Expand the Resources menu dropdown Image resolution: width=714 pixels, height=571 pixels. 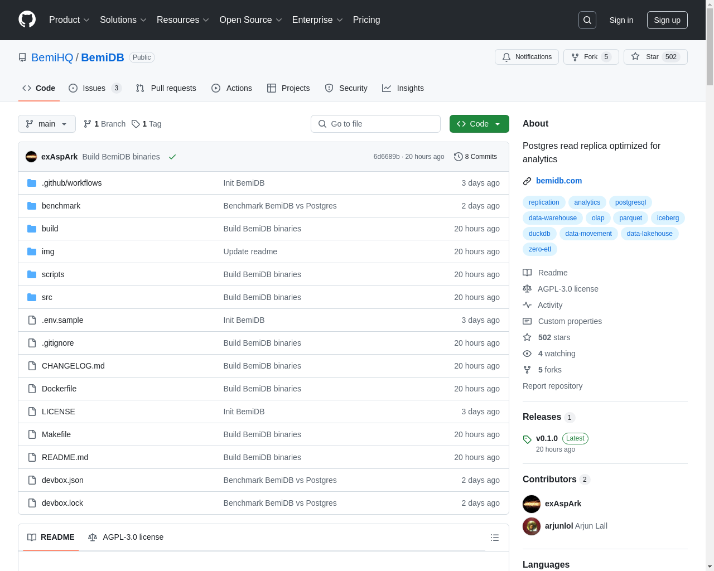(x=183, y=20)
